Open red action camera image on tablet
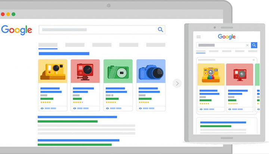Screen dimensions: 269x154 tap(239, 75)
